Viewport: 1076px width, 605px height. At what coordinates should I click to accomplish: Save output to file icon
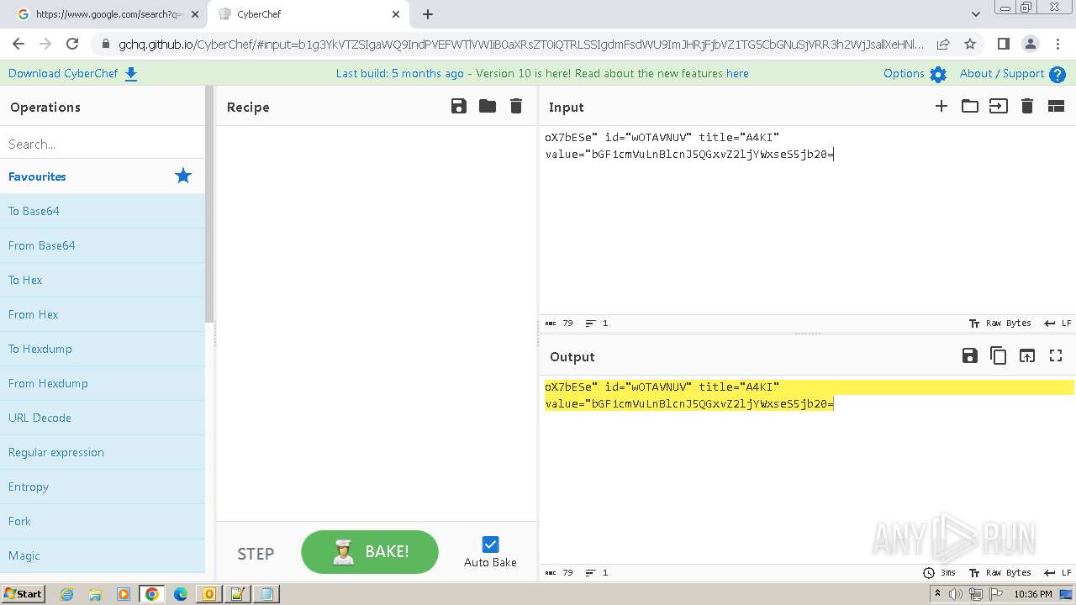click(x=970, y=355)
